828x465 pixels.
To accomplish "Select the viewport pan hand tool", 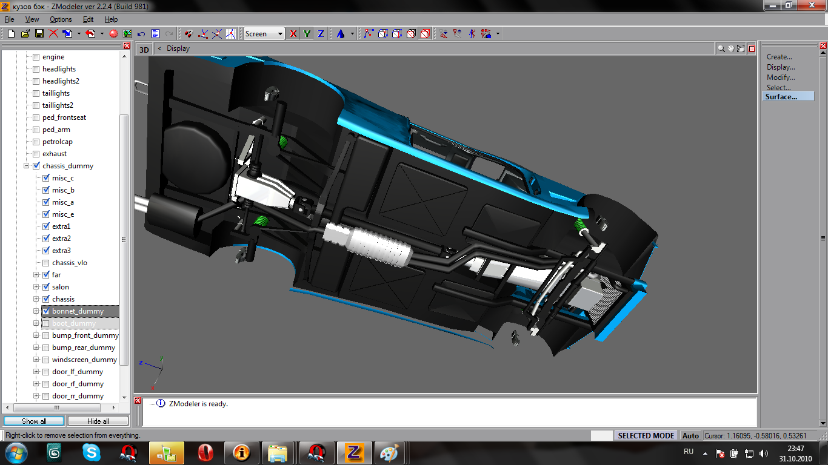I will point(731,48).
